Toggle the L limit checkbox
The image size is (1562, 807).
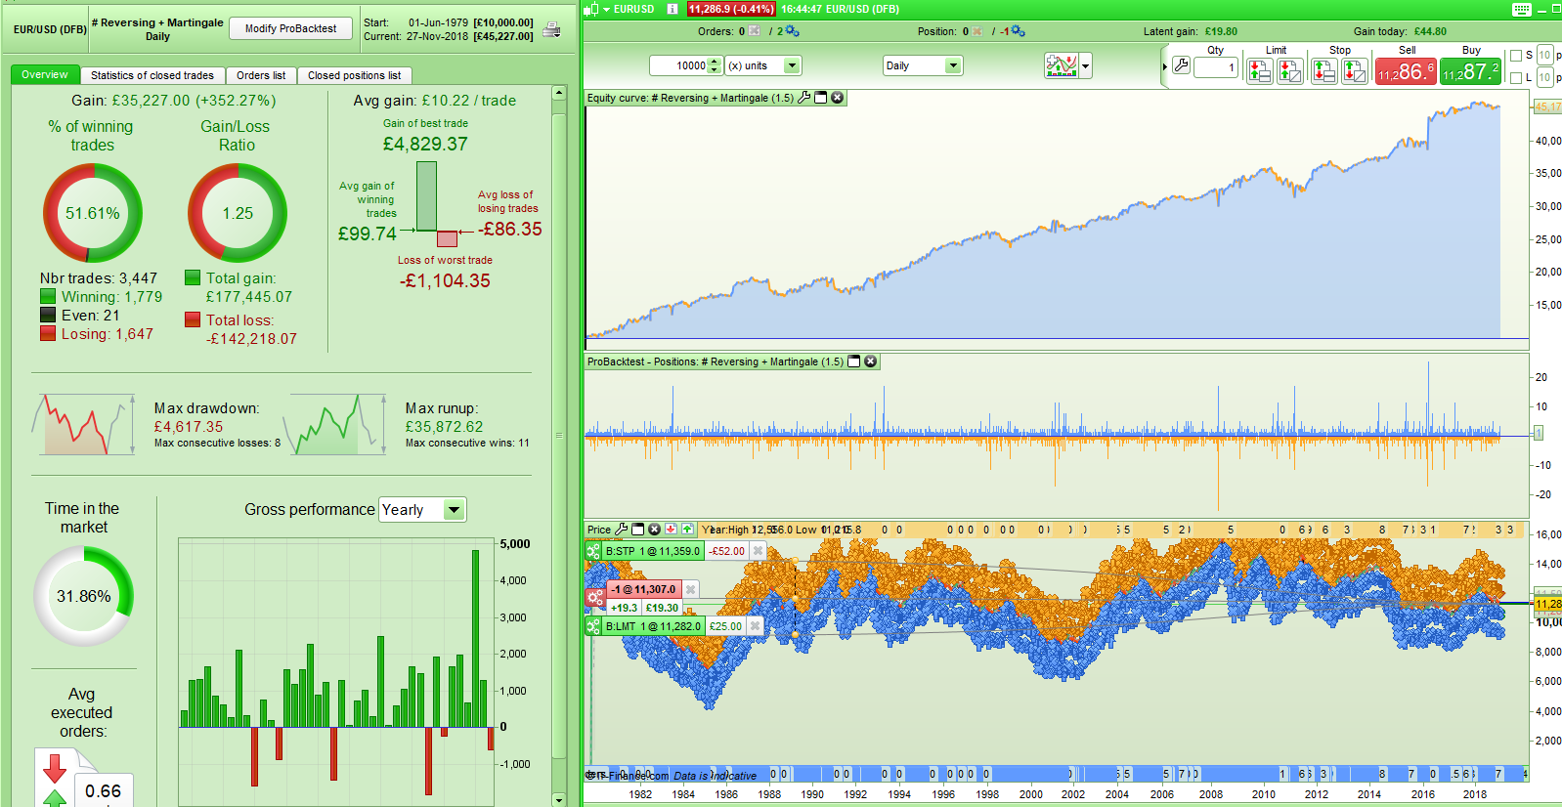pyautogui.click(x=1516, y=77)
